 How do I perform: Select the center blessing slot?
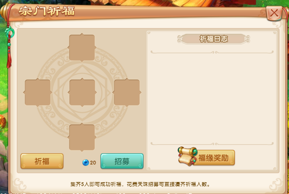[82, 92]
